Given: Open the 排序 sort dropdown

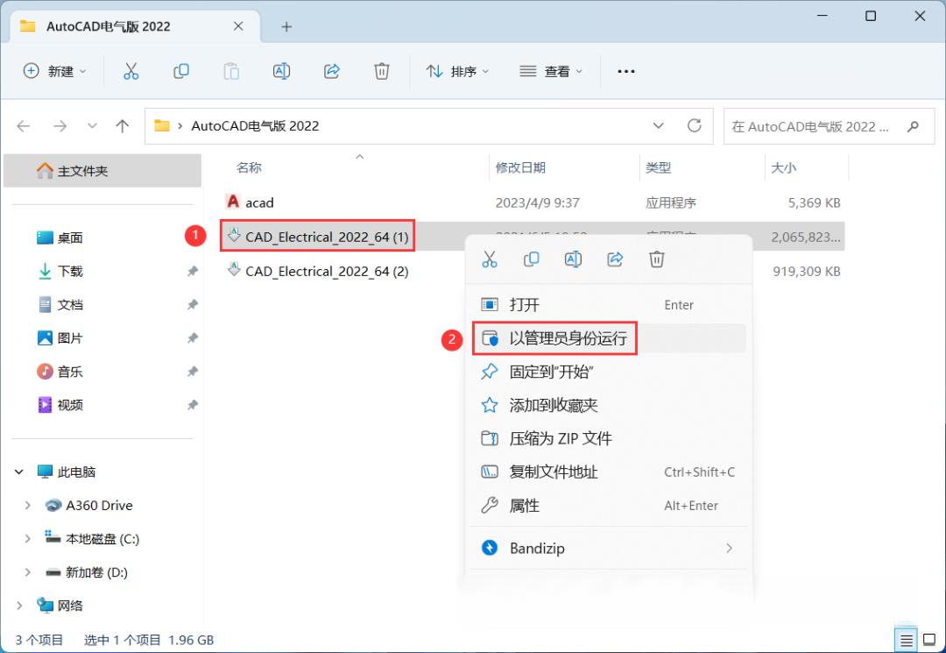Looking at the screenshot, I should pos(456,71).
